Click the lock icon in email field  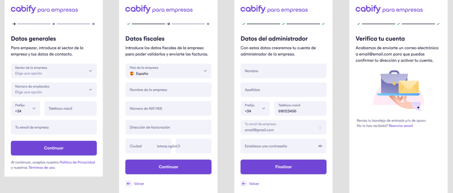point(320,127)
